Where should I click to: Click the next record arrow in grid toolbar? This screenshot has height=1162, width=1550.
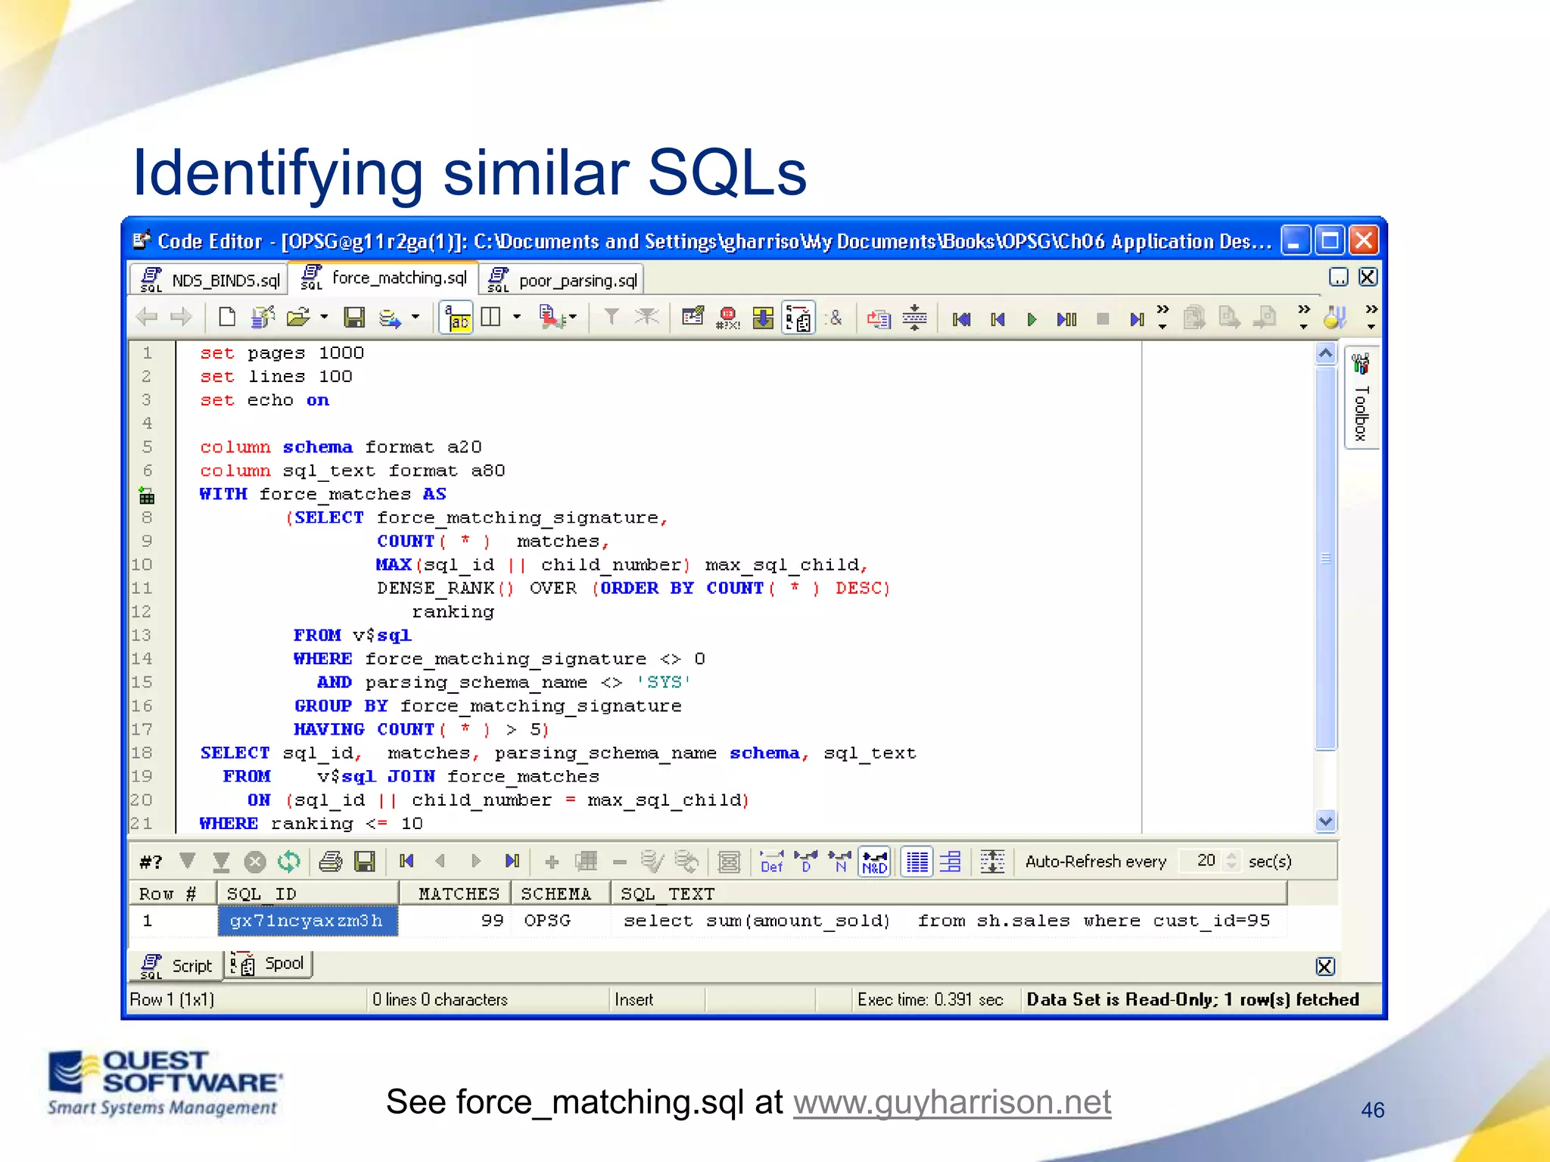476,861
